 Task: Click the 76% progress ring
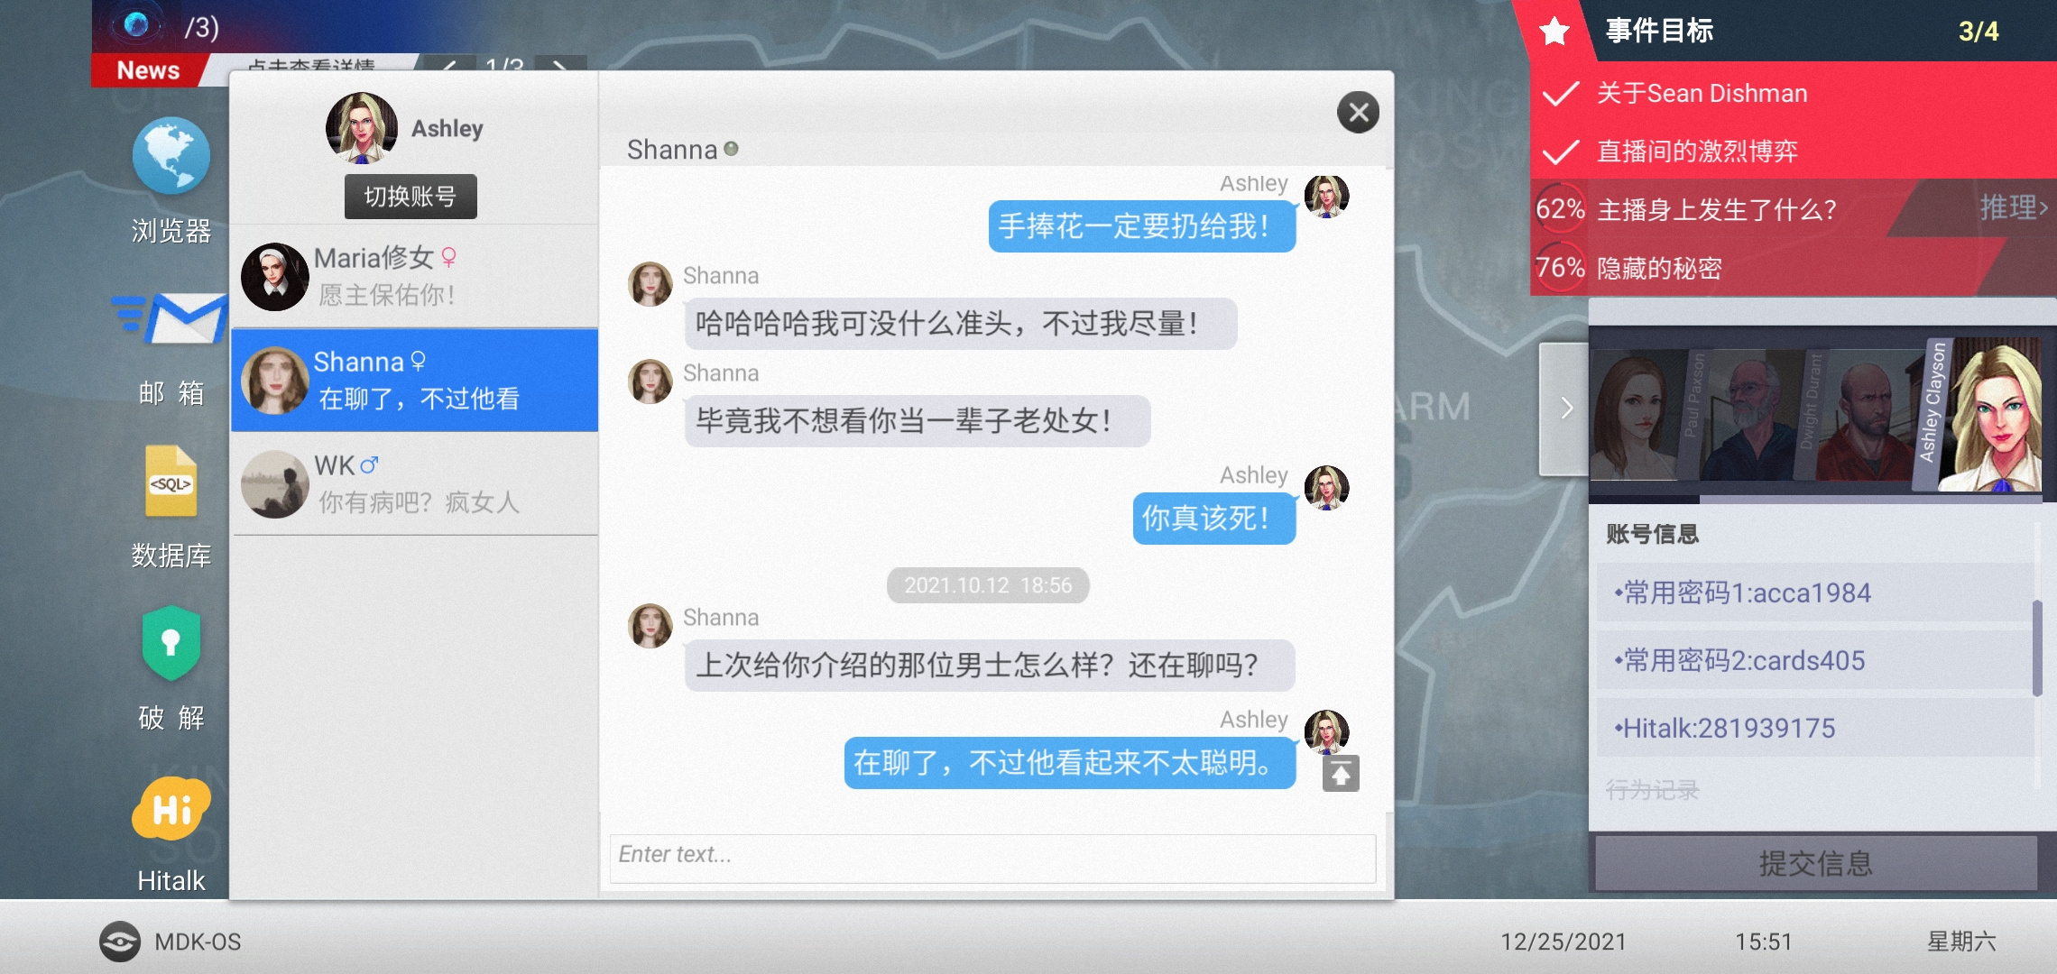(1560, 268)
